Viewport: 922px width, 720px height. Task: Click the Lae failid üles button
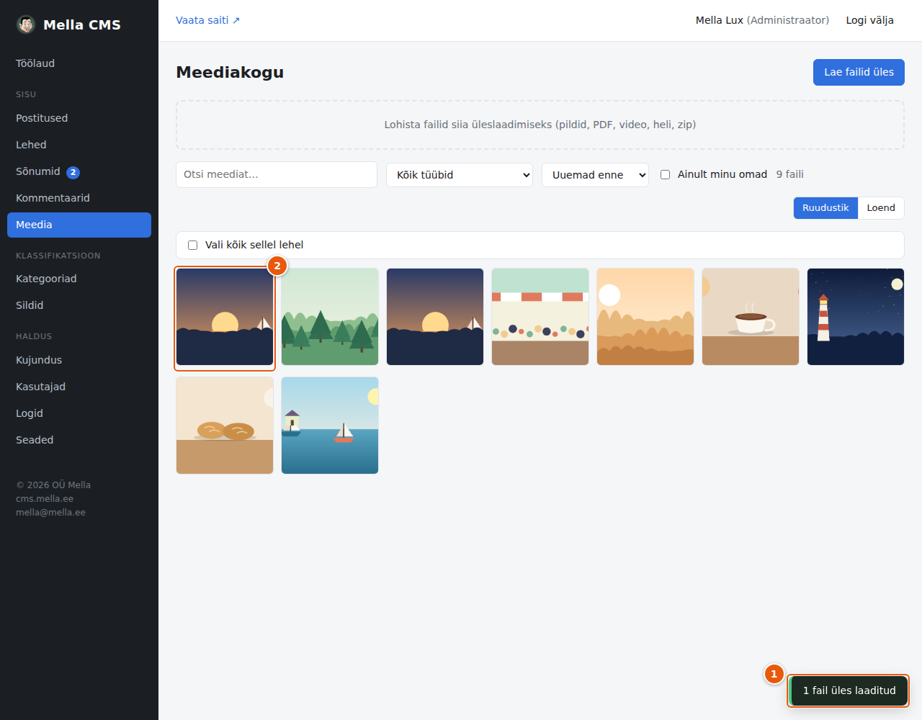(x=859, y=72)
